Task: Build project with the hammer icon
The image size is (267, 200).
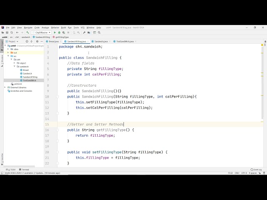Action: tap(28, 32)
